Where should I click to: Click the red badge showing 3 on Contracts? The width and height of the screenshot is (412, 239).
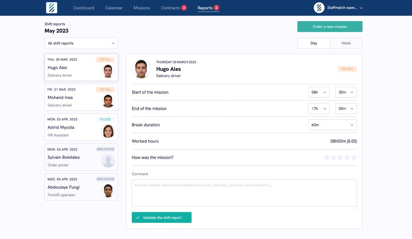[184, 7]
